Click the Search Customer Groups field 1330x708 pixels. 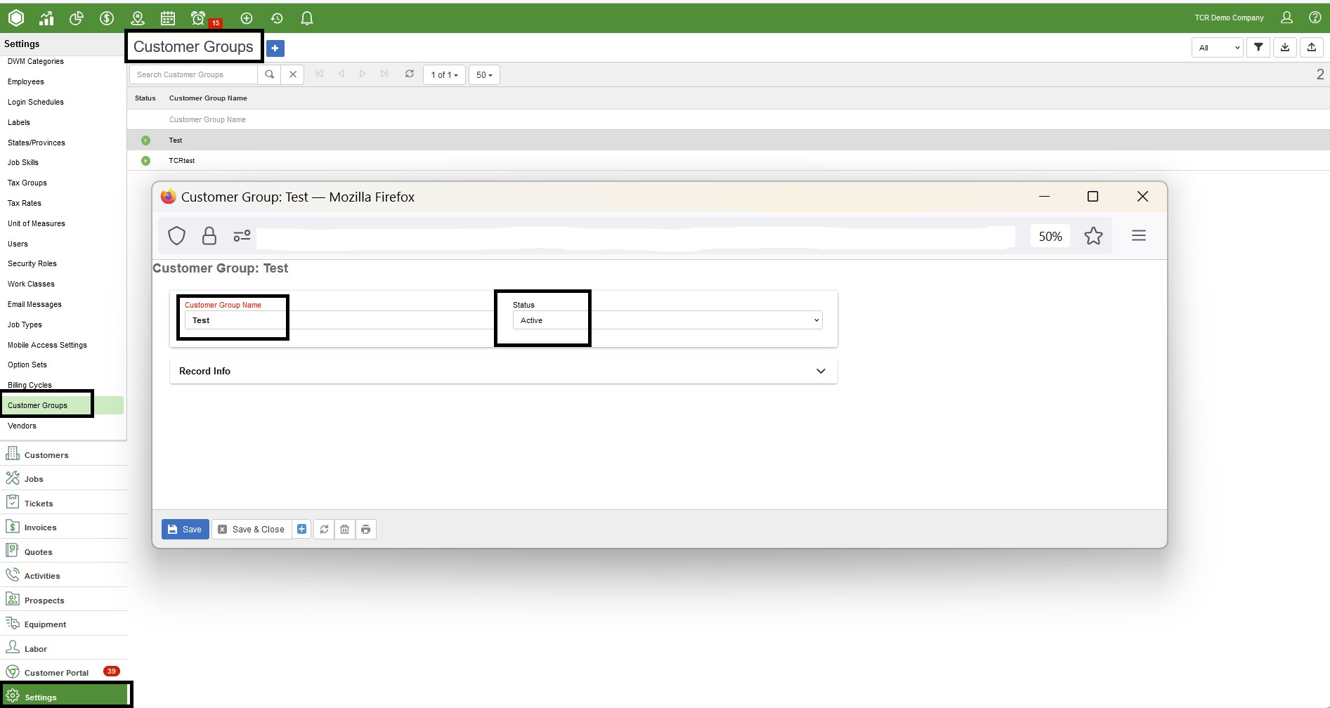point(194,74)
